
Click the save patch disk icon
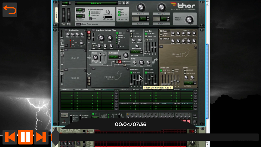127,3
